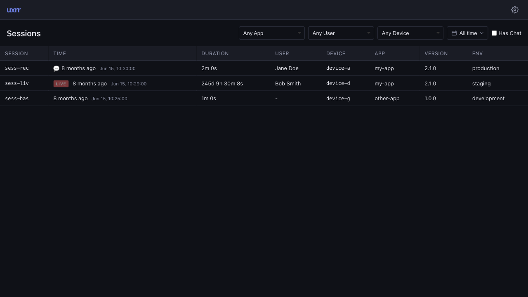
Task: Click the USER column header
Action: pos(282,53)
